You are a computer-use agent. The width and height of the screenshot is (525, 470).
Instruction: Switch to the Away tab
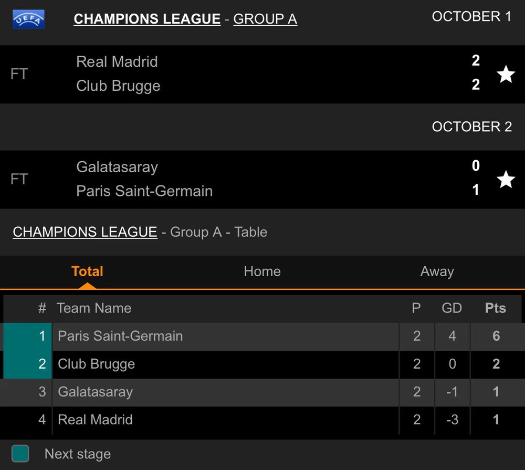(437, 271)
